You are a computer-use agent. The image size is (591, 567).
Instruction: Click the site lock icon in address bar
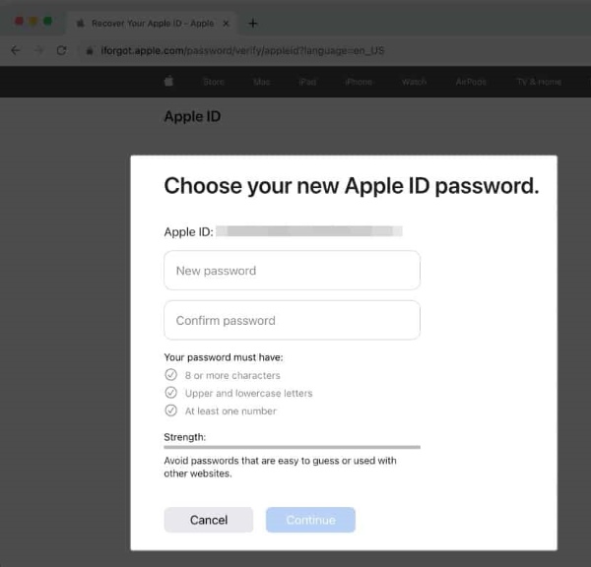(91, 50)
